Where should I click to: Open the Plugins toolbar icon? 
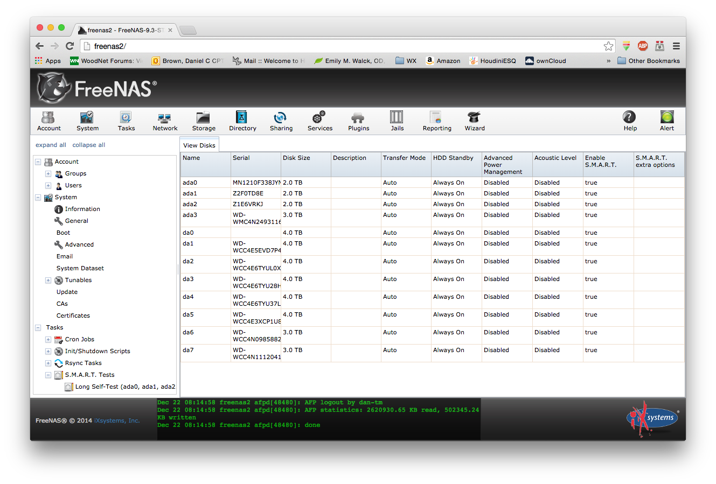(x=358, y=121)
